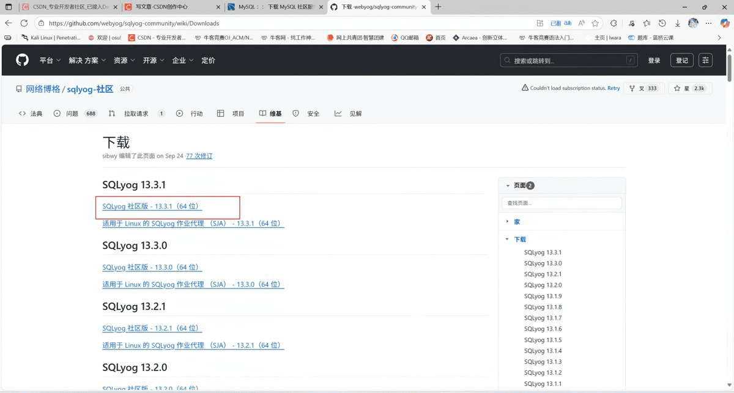Open the 定价 header link
Screen dimensions: 734x393
[x=208, y=61]
